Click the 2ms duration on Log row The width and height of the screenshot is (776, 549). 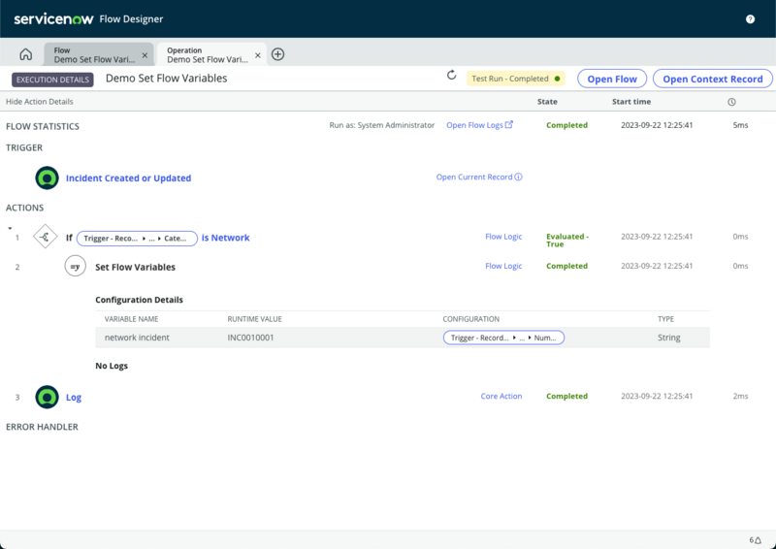[x=740, y=396]
